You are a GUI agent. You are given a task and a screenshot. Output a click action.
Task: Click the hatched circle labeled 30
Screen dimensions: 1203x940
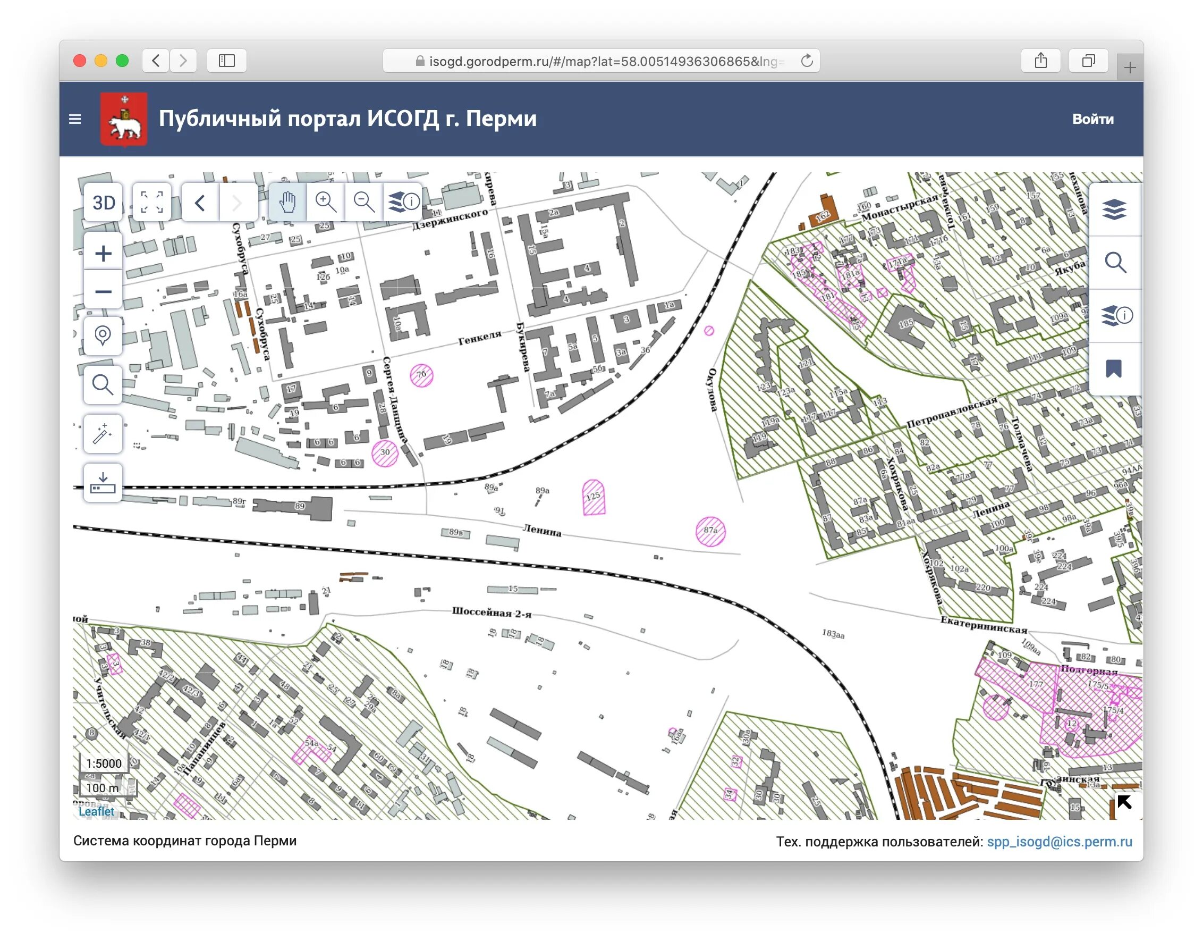385,453
